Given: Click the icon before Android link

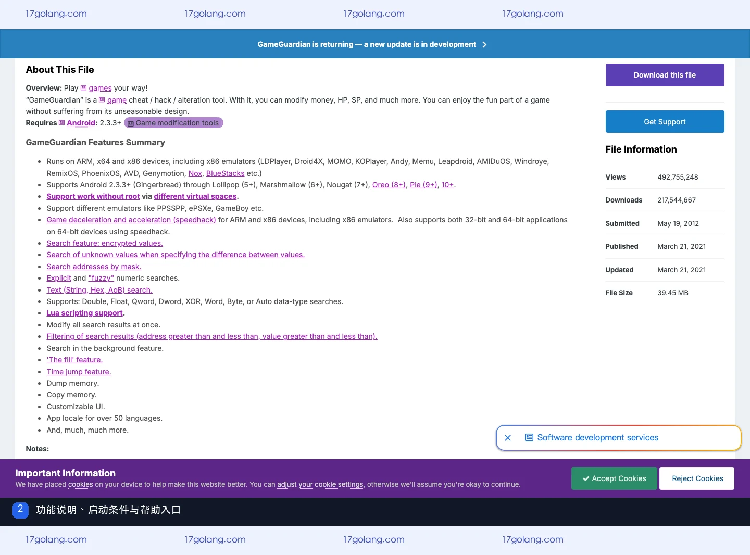Looking at the screenshot, I should pos(61,123).
